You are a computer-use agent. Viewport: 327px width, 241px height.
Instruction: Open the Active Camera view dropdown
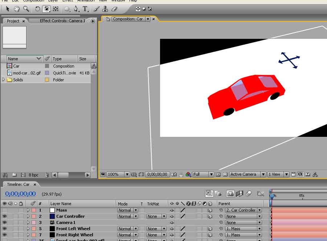[x=246, y=175]
